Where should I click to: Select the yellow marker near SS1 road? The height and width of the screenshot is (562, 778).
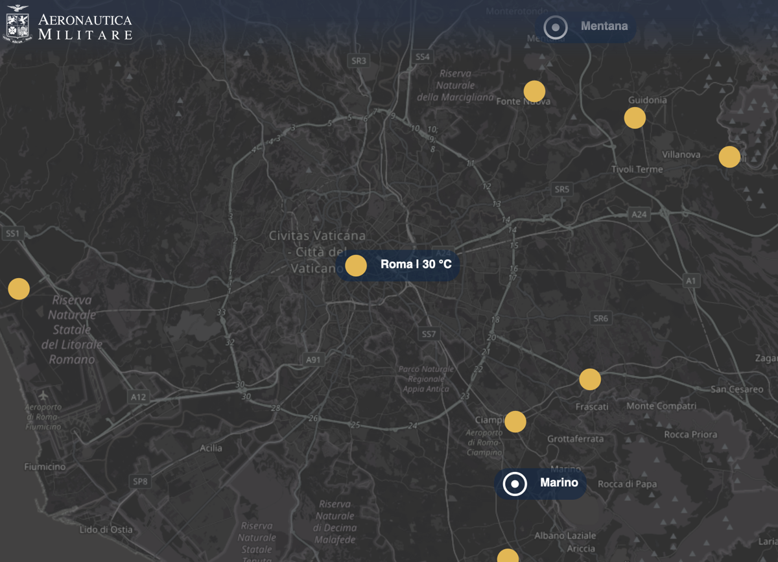pos(19,288)
